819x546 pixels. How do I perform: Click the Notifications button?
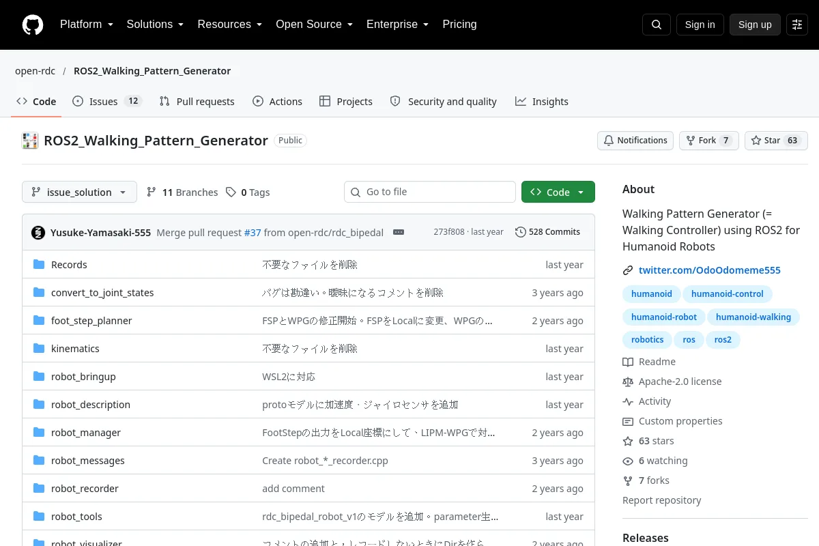click(635, 141)
